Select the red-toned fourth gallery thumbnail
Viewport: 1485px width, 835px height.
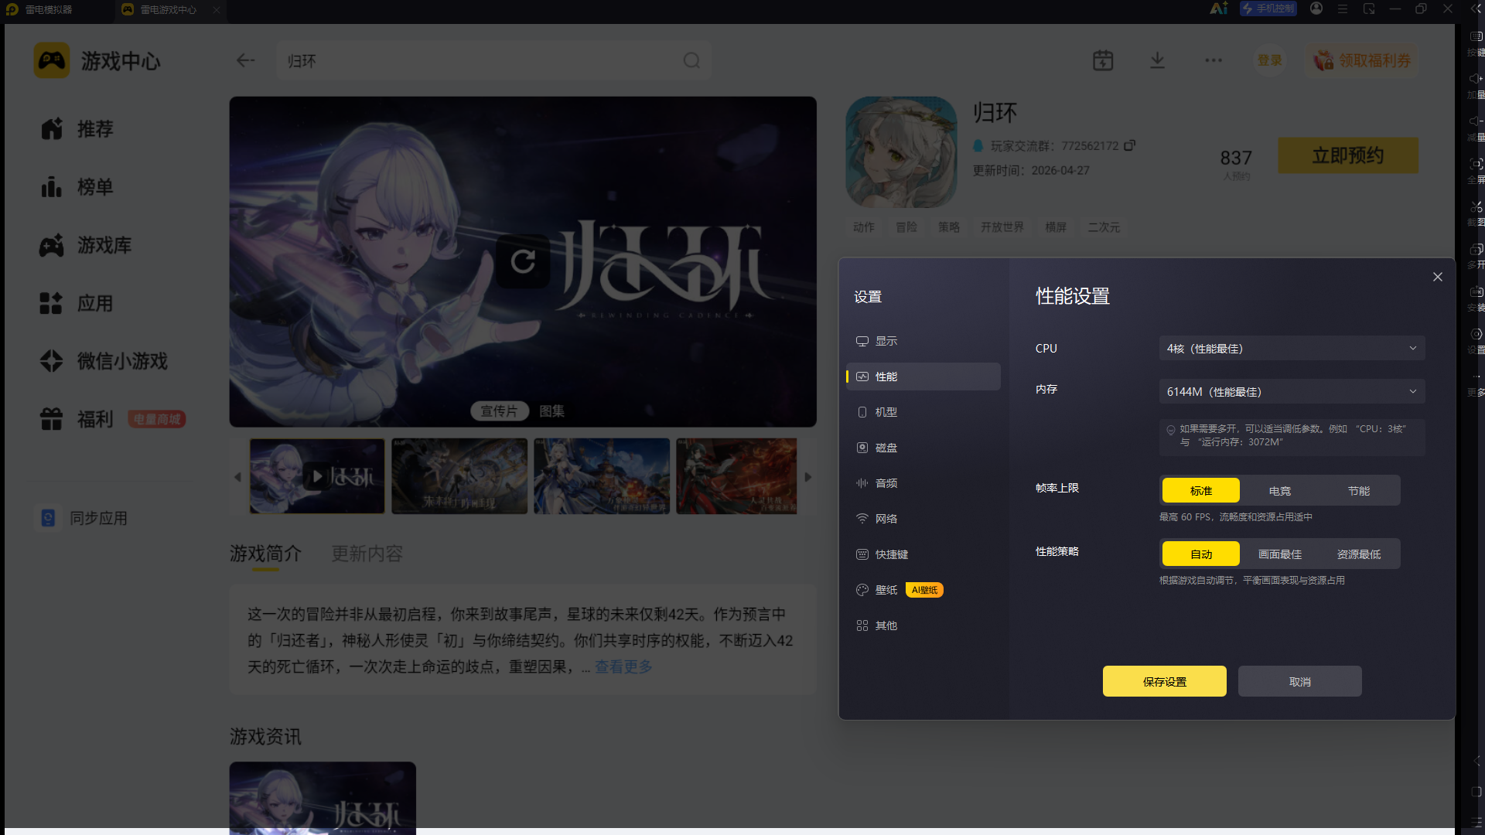pos(736,476)
